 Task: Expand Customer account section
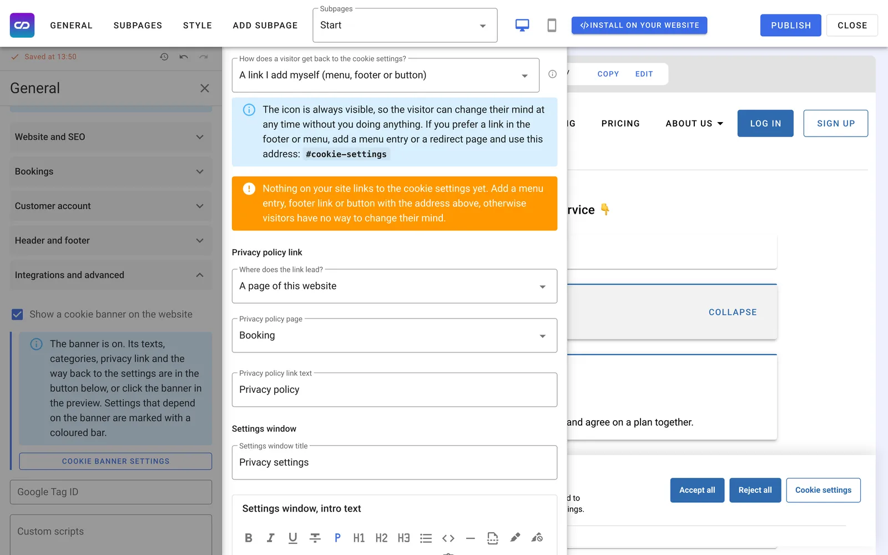111,206
